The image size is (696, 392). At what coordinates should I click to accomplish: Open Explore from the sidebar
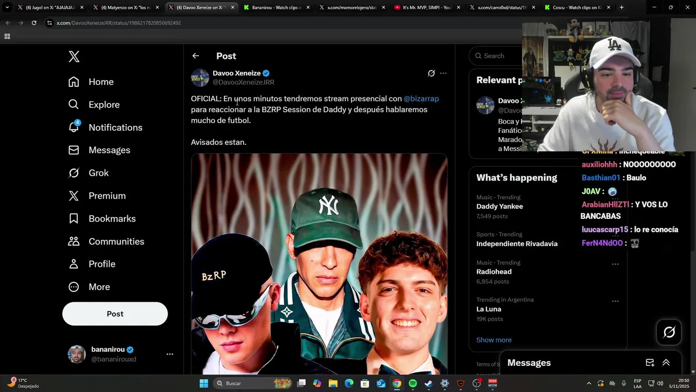pos(94,105)
